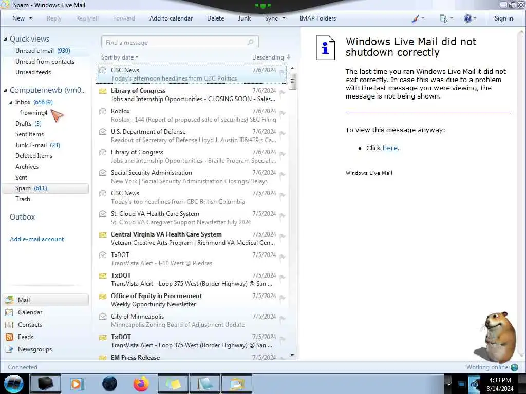
Task: Flag the Social Security Administration message
Action: (282, 175)
